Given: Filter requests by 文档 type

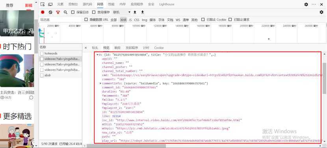Looking at the screenshot, I should [170, 20].
